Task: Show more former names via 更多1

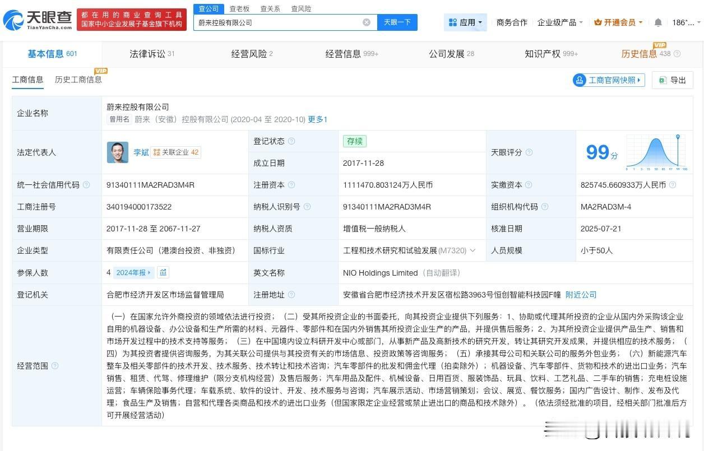Action: point(318,119)
